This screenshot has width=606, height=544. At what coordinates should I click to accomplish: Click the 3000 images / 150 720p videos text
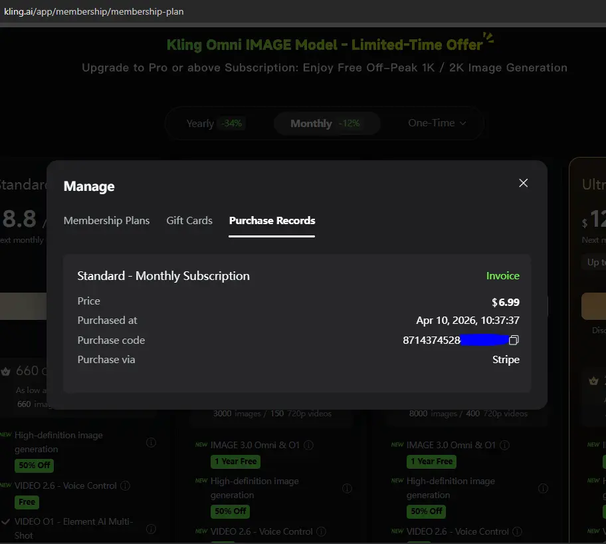click(272, 414)
